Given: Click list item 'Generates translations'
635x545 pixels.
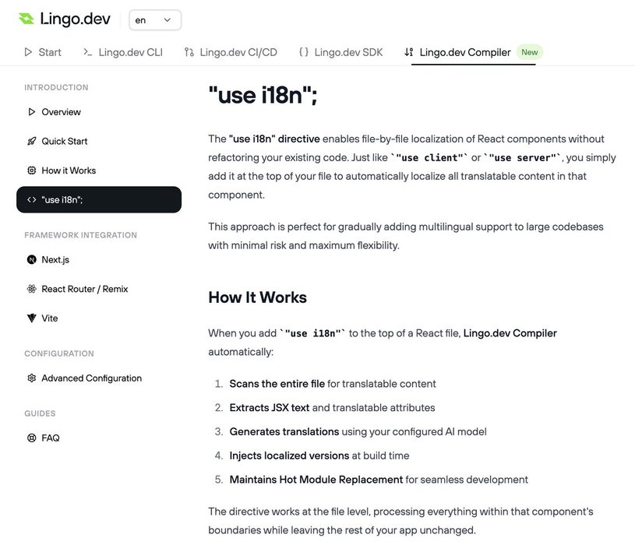Looking at the screenshot, I should 284,431.
